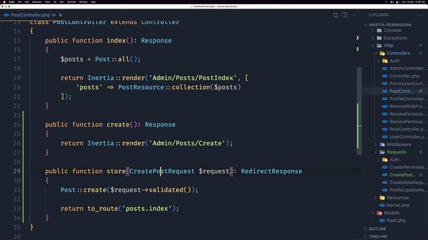The width and height of the screenshot is (428, 240).
Task: Click the Controllers folder icon
Action: (382, 53)
